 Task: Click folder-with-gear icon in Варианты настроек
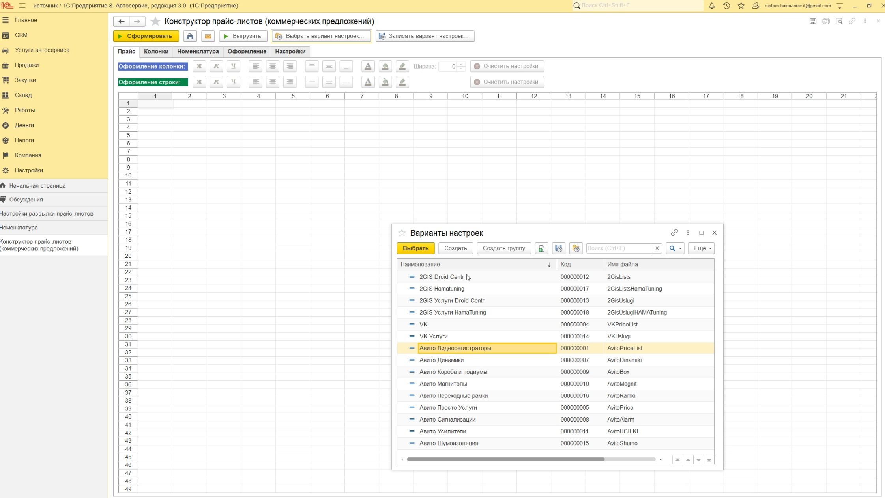click(576, 248)
